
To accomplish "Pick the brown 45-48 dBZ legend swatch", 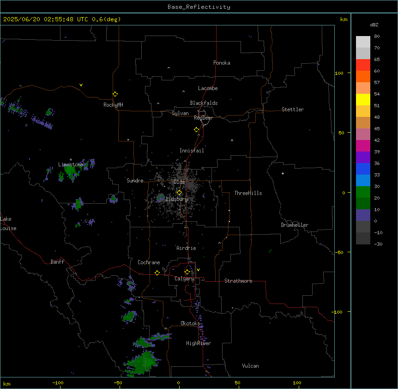I will 363,122.
